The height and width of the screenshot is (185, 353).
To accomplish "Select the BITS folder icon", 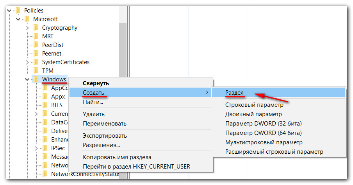I will pos(45,105).
